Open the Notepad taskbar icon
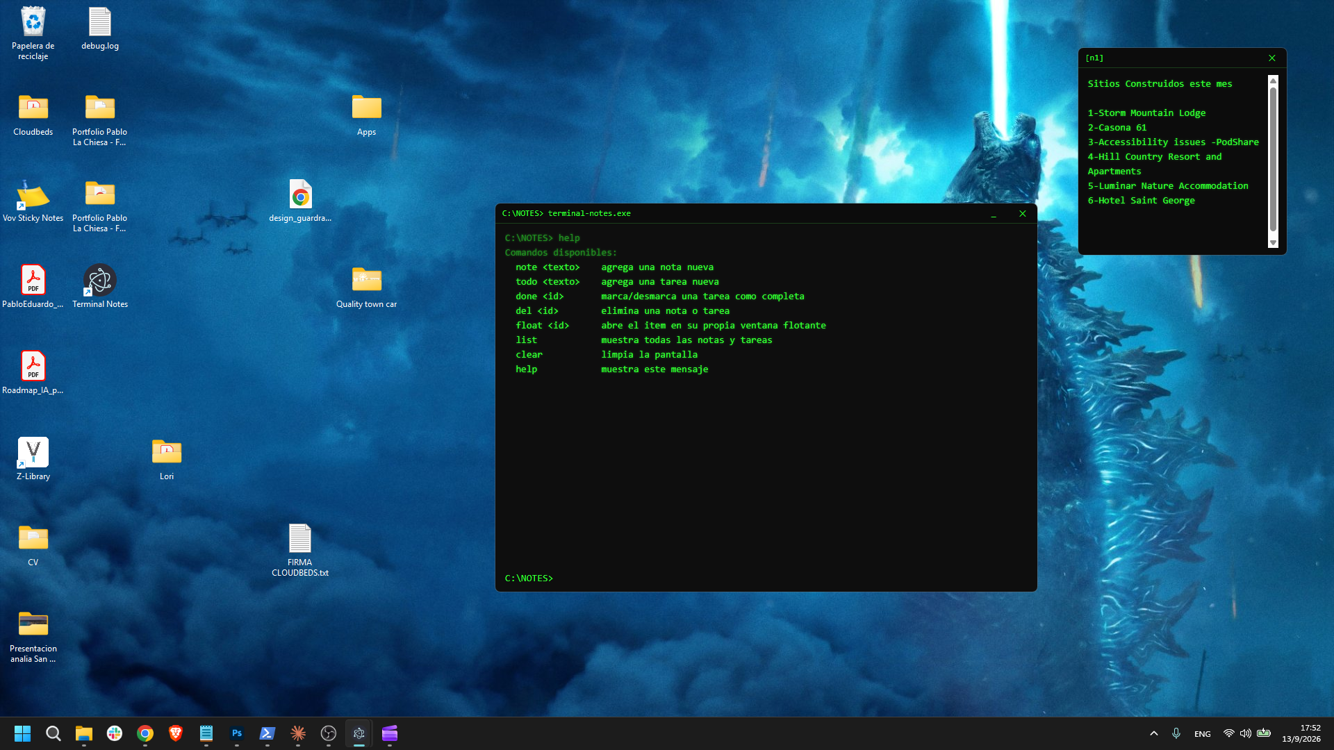1334x750 pixels. pyautogui.click(x=206, y=733)
